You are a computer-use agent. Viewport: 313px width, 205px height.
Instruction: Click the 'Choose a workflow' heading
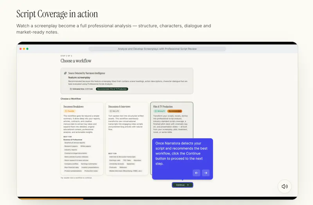tap(76, 61)
